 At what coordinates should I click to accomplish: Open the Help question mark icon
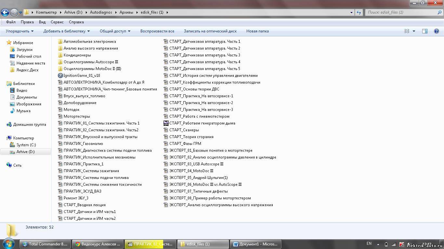coord(437,31)
